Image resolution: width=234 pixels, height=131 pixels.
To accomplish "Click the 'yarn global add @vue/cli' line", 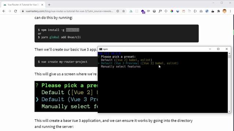I will 59,37.
